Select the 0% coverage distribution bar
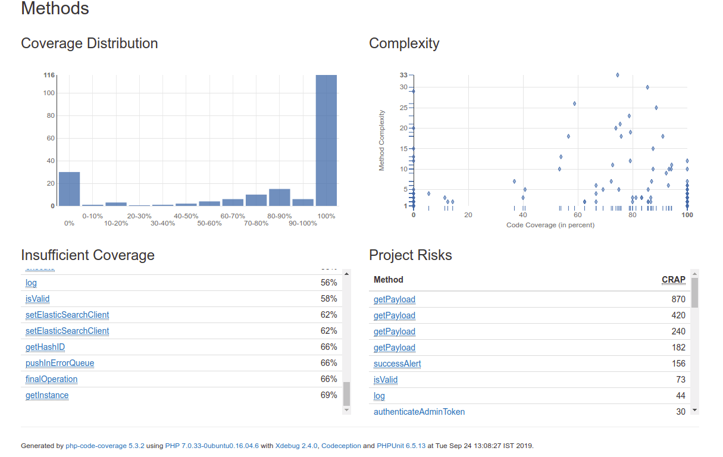Screen dimensions: 723x457 (x=69, y=189)
